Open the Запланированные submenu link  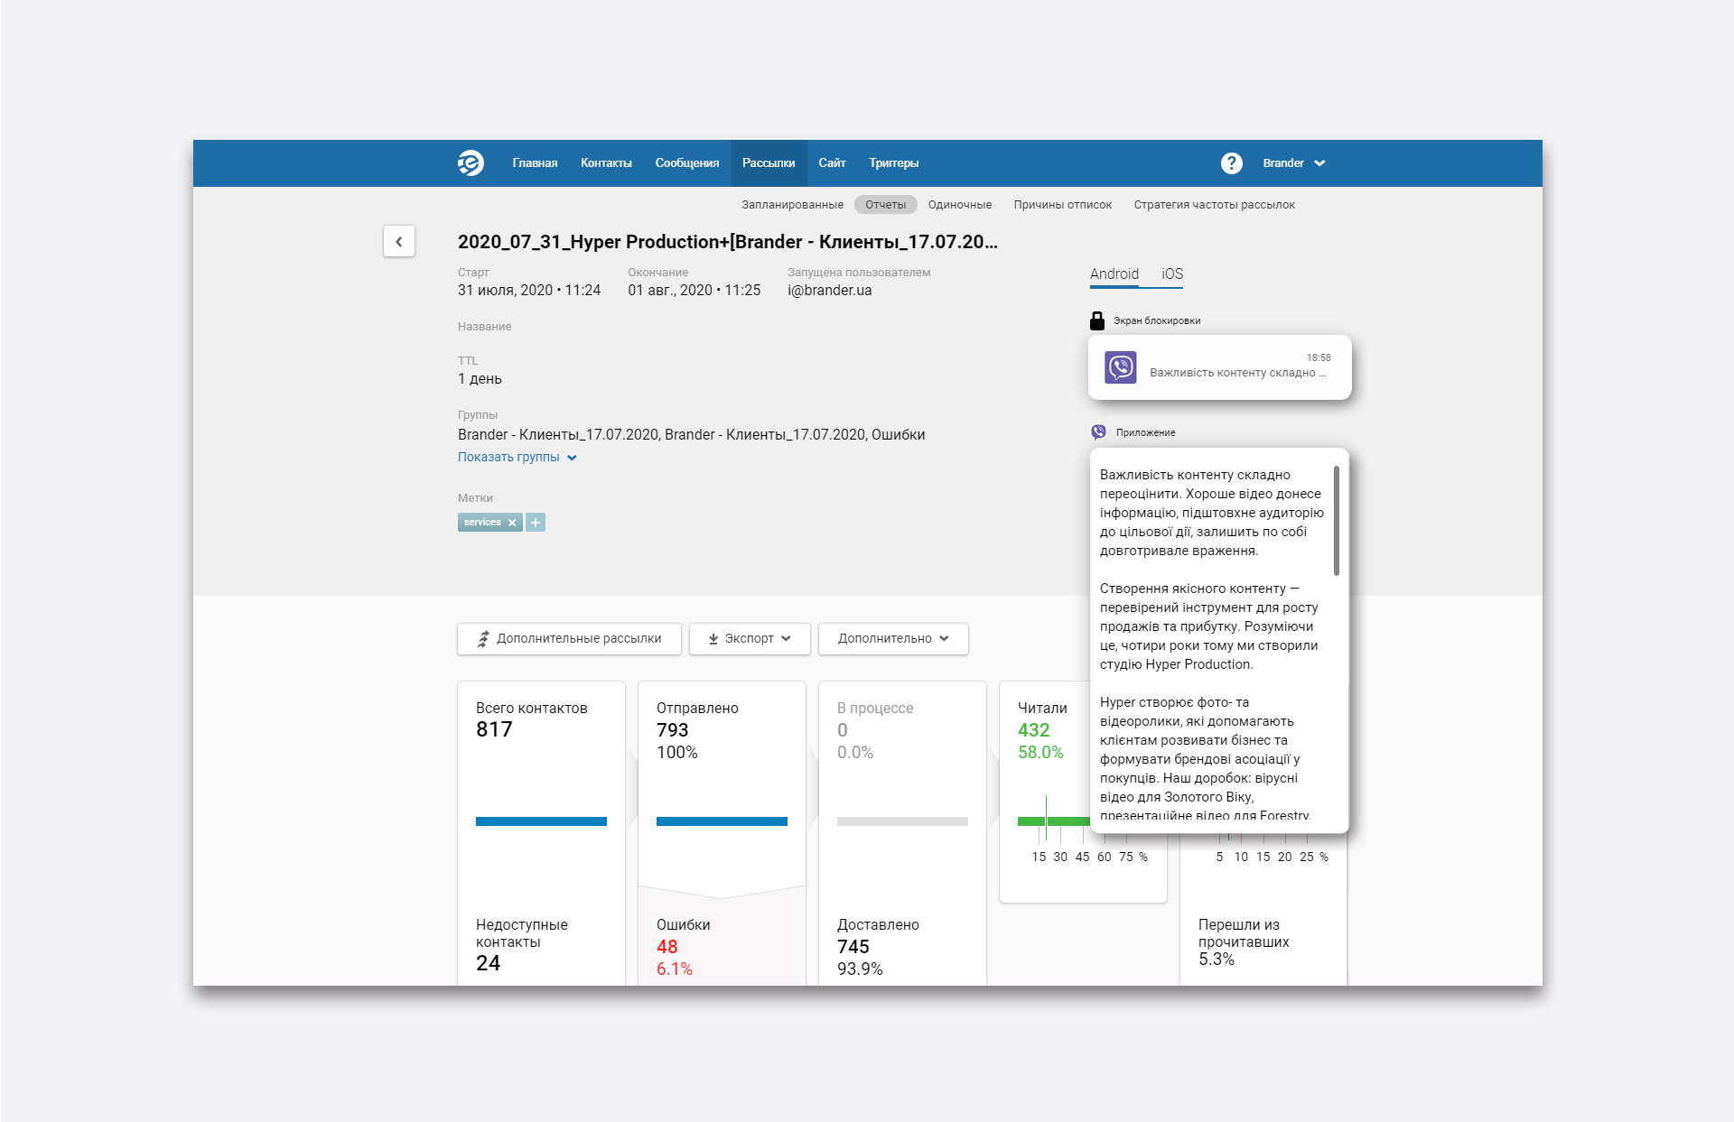[x=792, y=205]
